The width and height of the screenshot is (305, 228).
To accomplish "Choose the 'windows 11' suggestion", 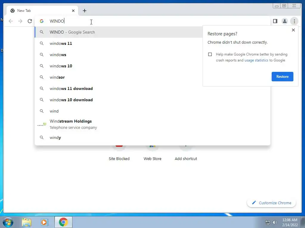I will [119, 43].
